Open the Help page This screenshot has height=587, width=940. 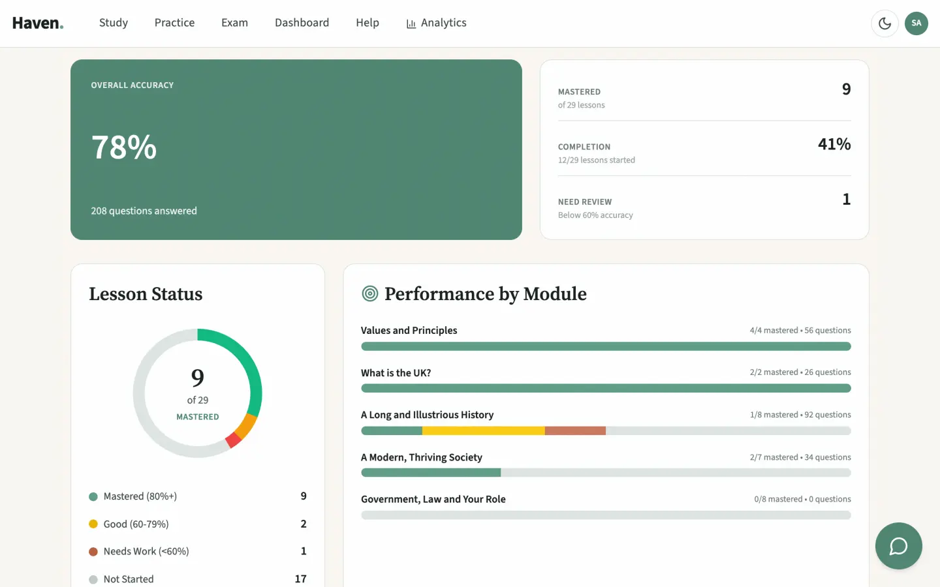pyautogui.click(x=368, y=23)
